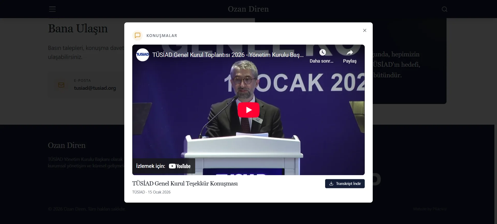The width and height of the screenshot is (497, 224).
Task: Click the Bana Ulaşın heading
Action: tap(78, 28)
